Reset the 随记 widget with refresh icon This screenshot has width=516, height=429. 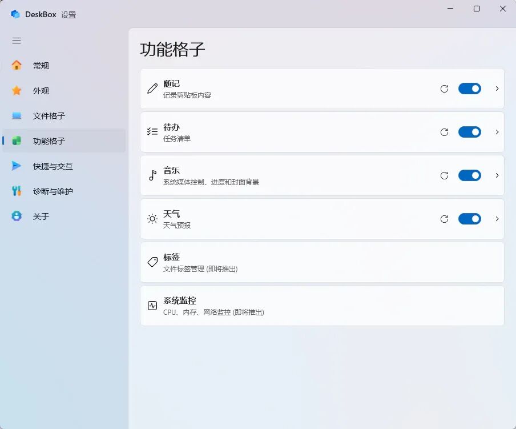[444, 89]
